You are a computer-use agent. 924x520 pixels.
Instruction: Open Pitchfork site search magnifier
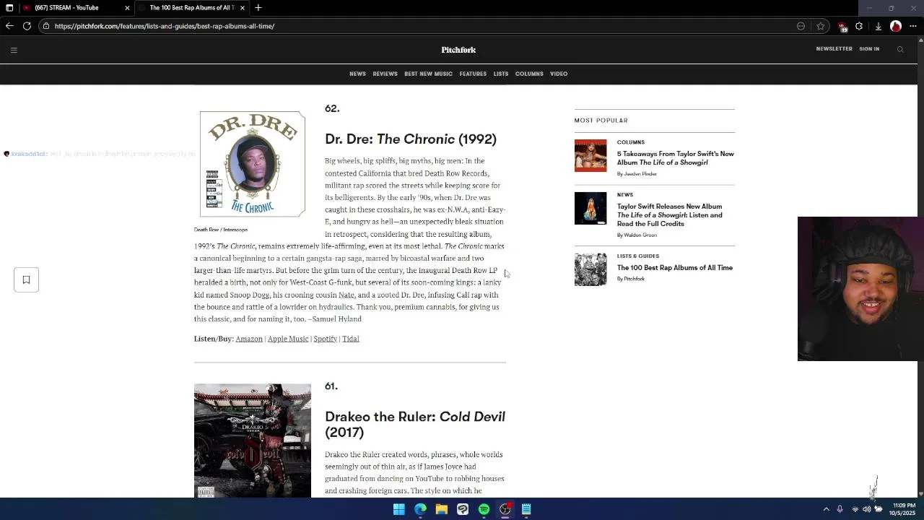[x=900, y=49]
